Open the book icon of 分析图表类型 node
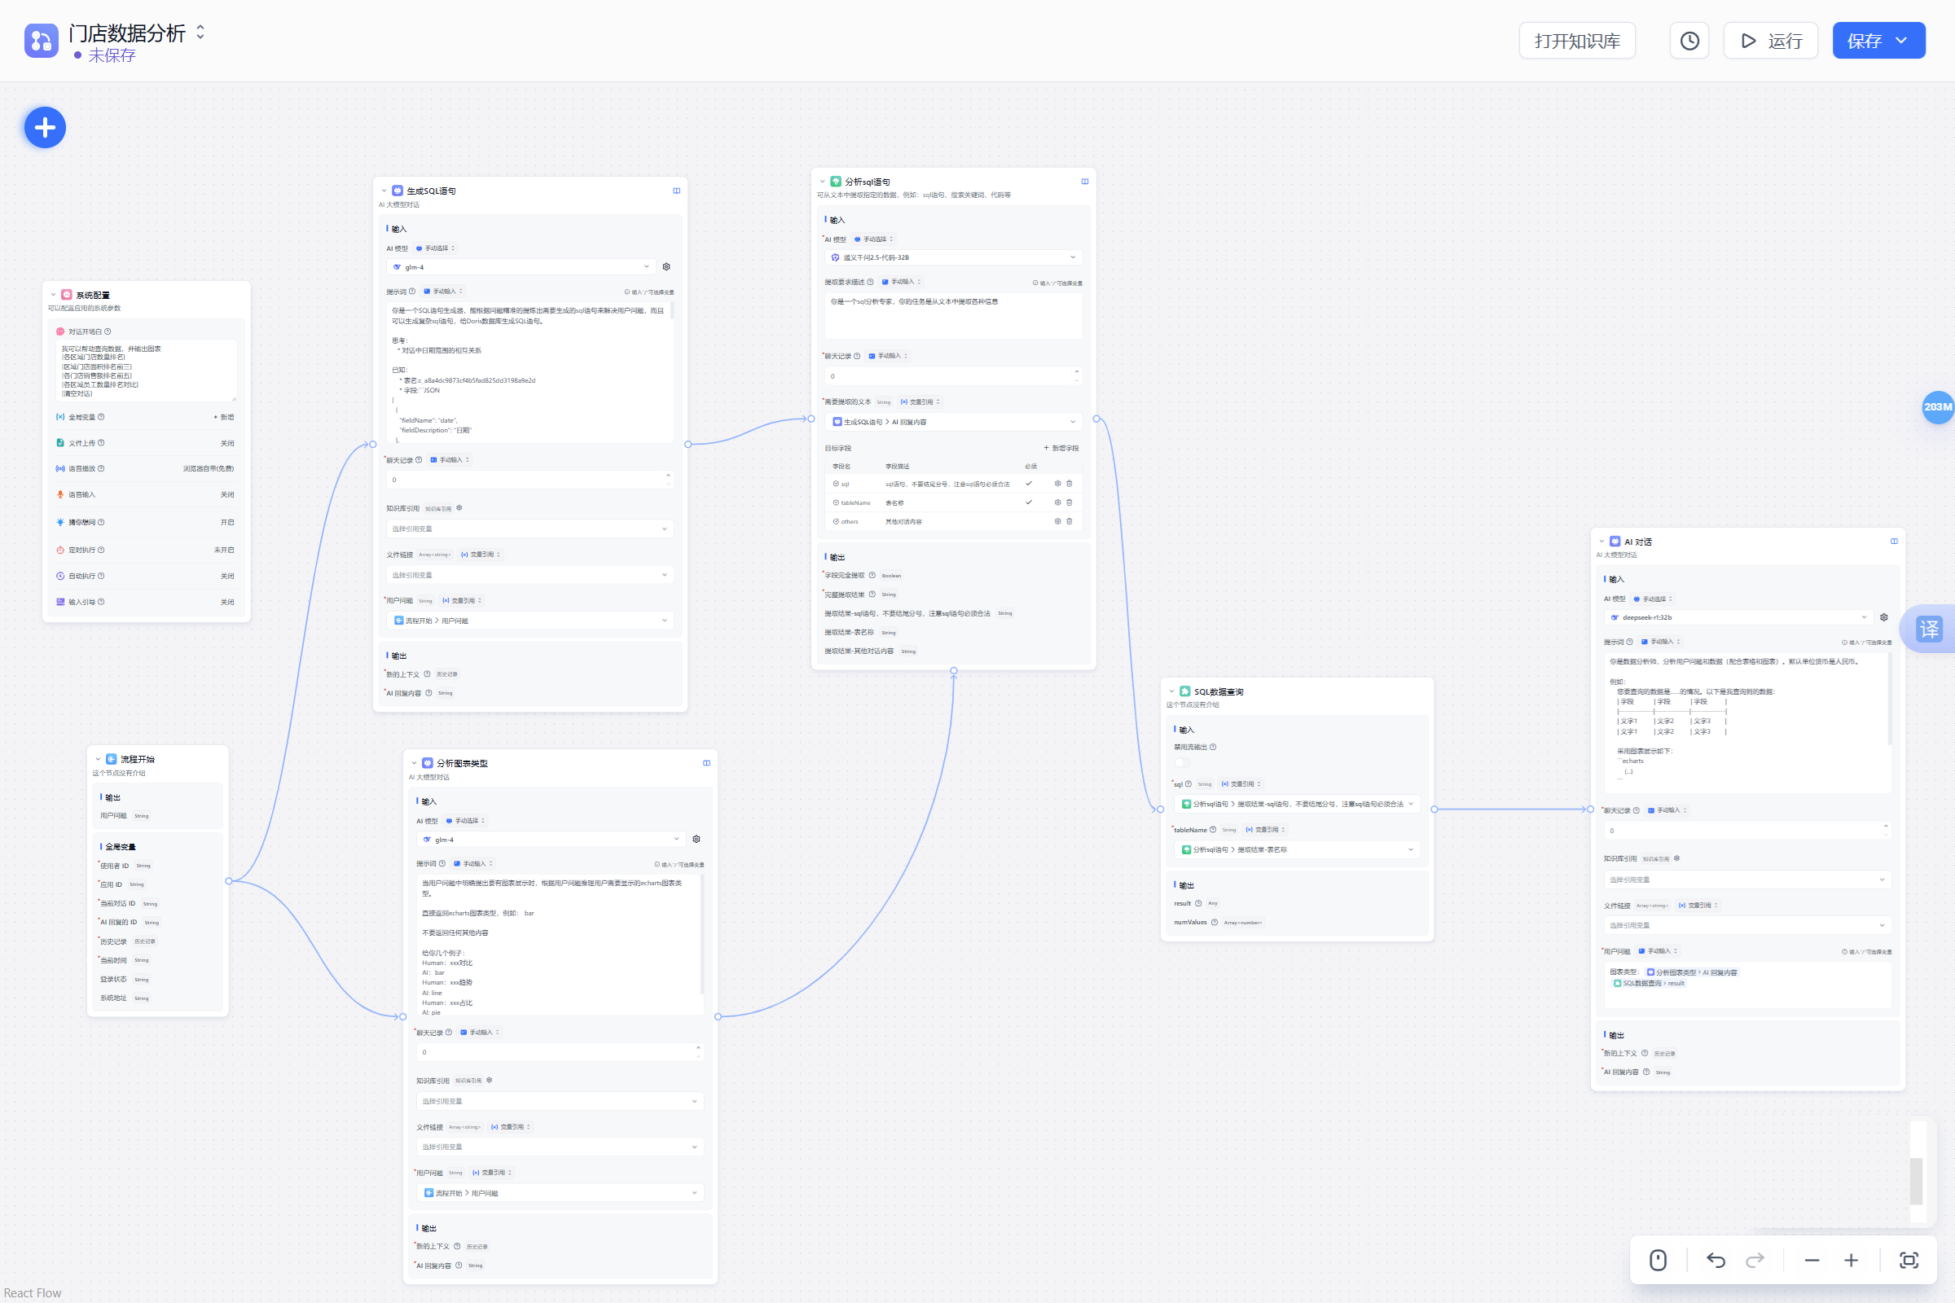The image size is (1955, 1303). point(706,764)
